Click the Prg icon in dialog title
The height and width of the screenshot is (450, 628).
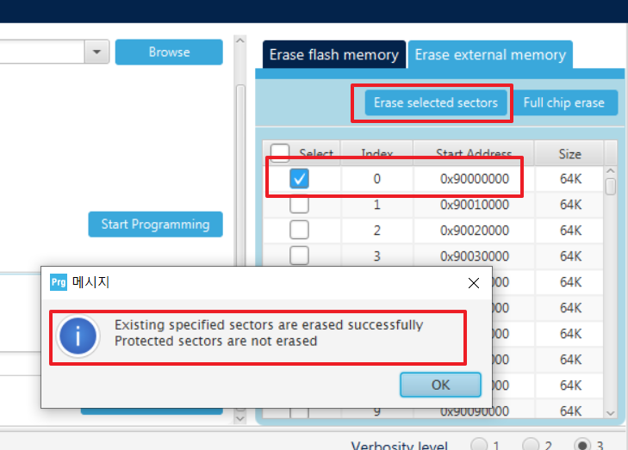[59, 282]
